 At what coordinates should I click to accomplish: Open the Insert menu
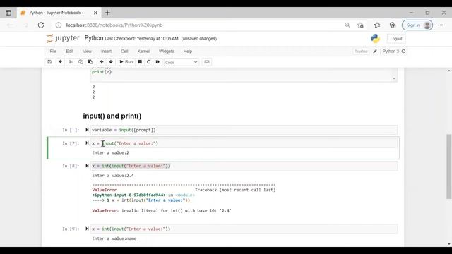pos(106,52)
